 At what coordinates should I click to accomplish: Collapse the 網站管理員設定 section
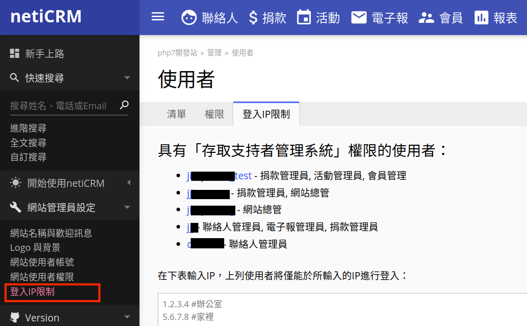coord(128,207)
